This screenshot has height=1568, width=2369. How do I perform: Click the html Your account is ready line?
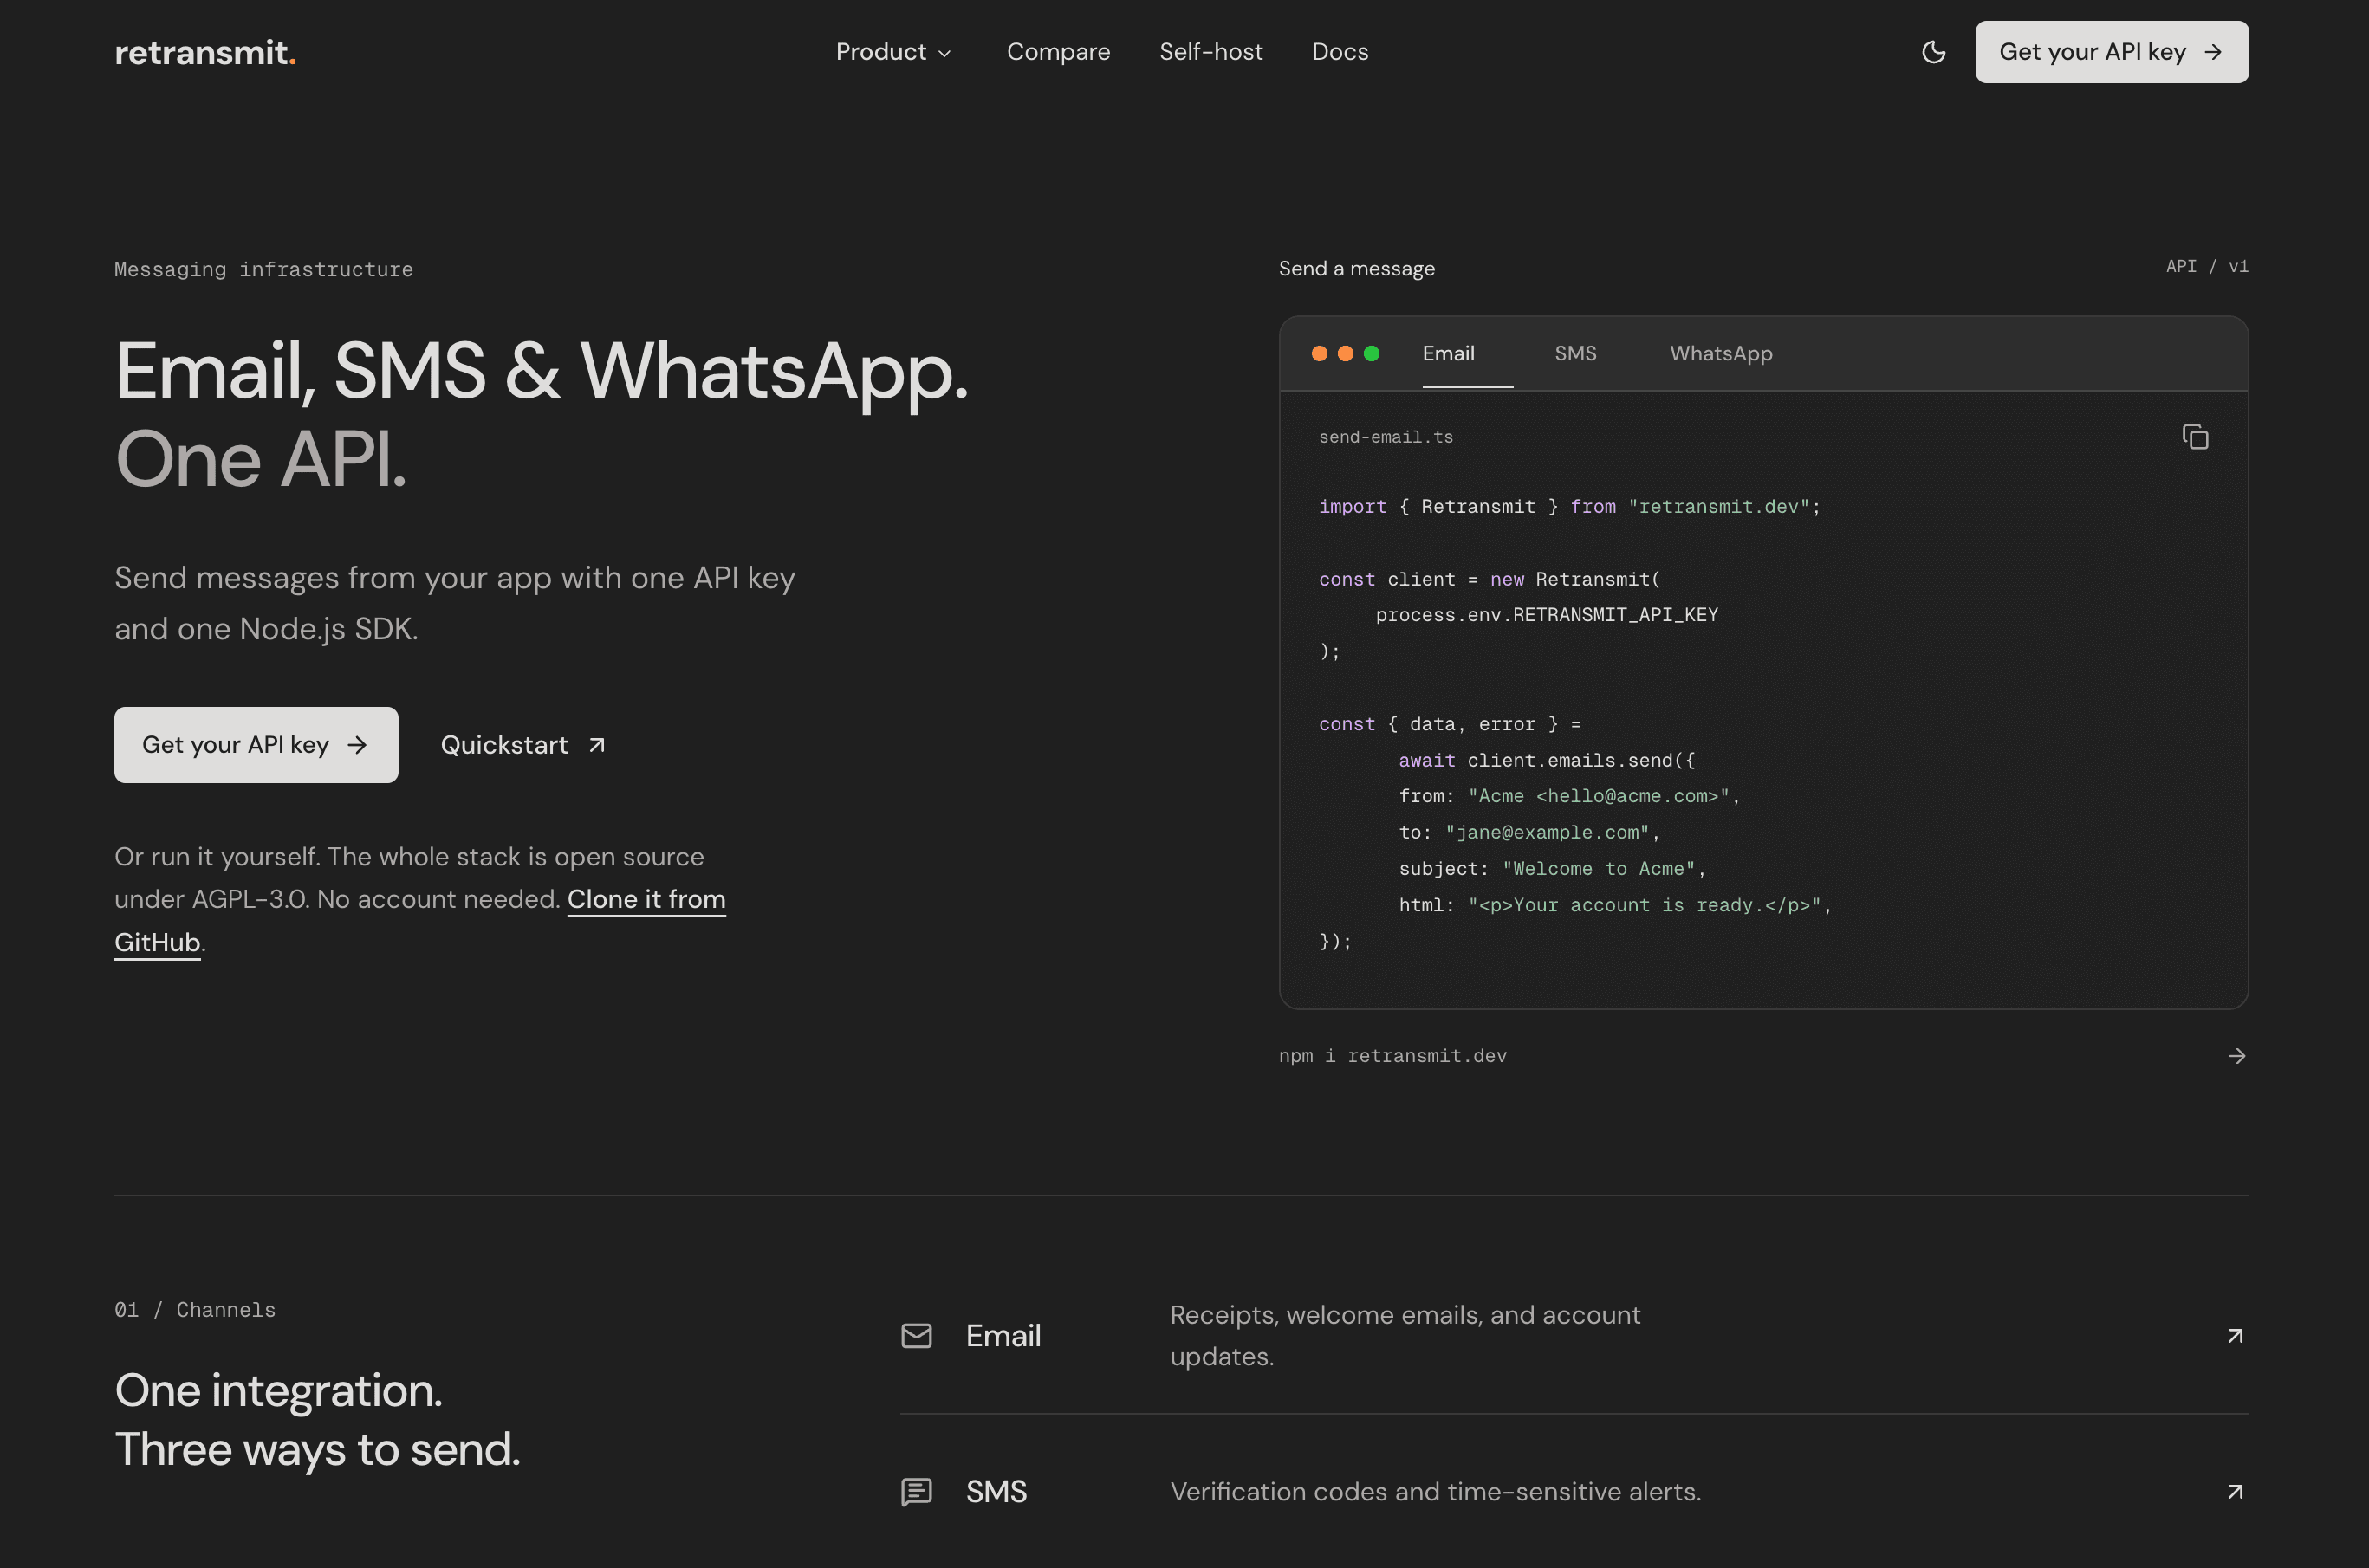point(1615,905)
